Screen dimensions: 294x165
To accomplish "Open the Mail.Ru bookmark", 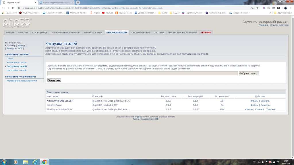I will coord(76,13).
